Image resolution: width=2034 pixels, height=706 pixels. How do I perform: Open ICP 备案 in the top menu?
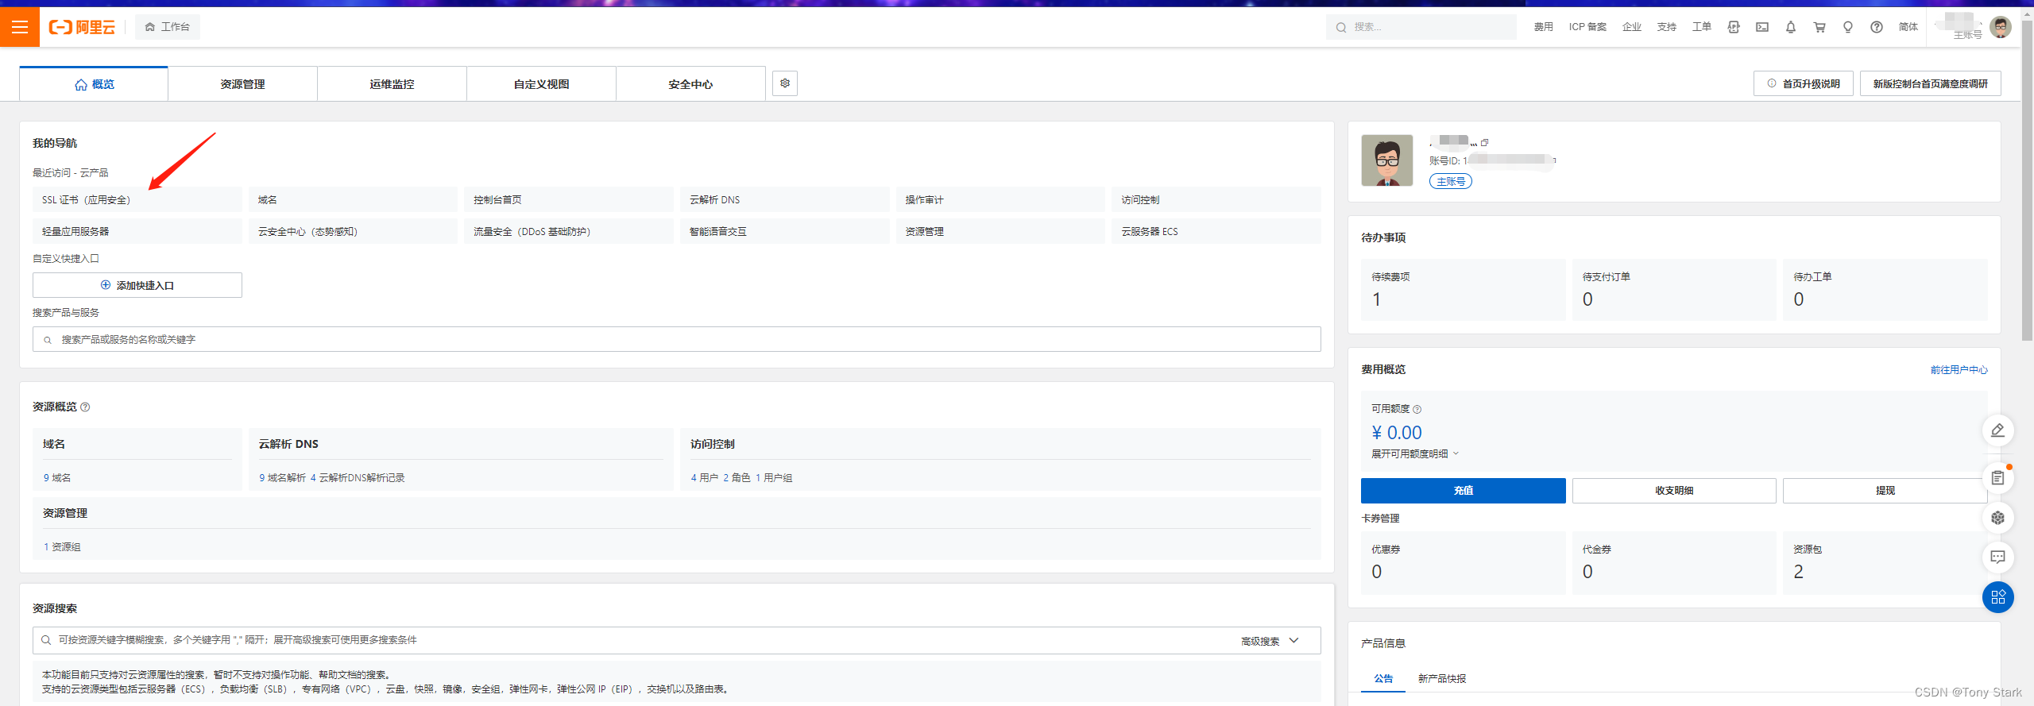[x=1587, y=27]
